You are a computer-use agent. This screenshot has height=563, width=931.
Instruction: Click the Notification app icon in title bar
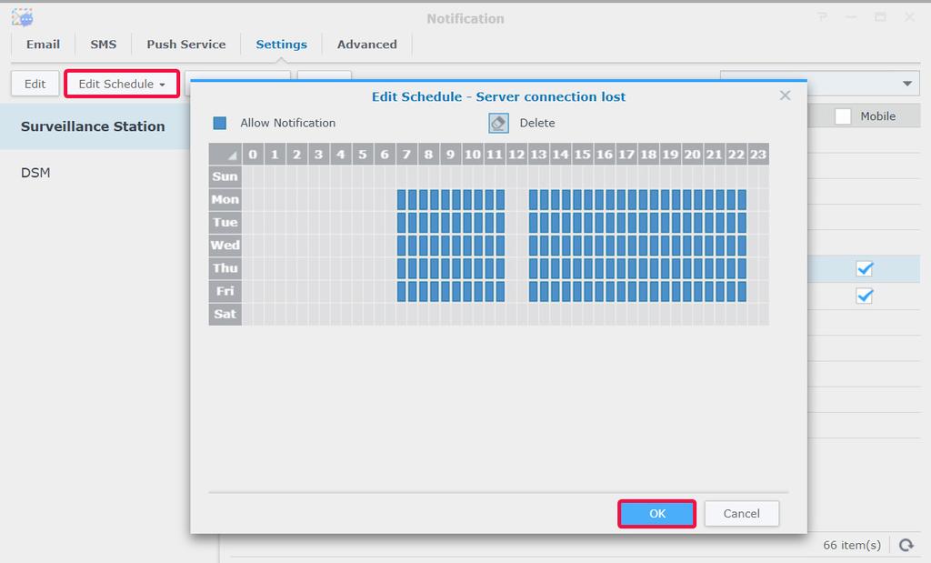[x=22, y=18]
